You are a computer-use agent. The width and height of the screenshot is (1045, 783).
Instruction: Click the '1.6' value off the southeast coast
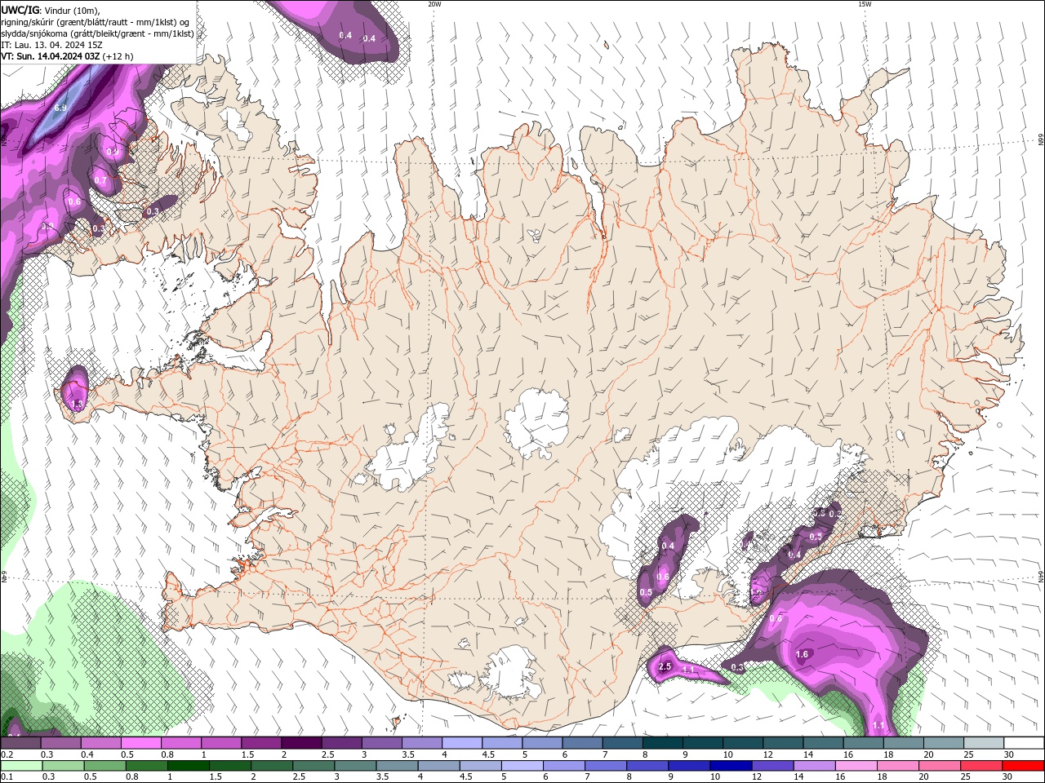click(802, 654)
